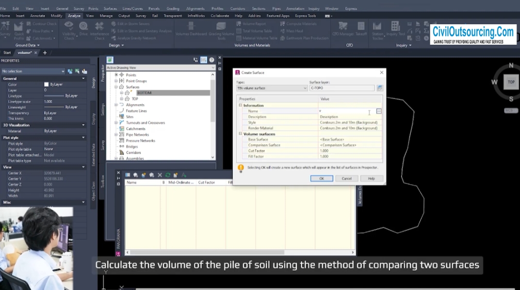Viewport: 520px width, 290px height.
Task: Switch to the Annotate ribbon tab
Action: [x=37, y=16]
